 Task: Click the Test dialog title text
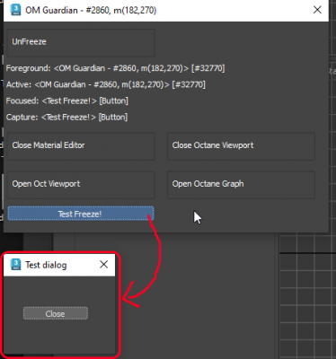46,265
